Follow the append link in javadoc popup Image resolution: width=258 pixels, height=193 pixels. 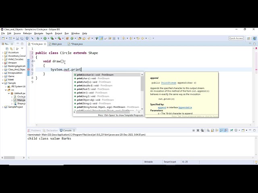(x=162, y=107)
